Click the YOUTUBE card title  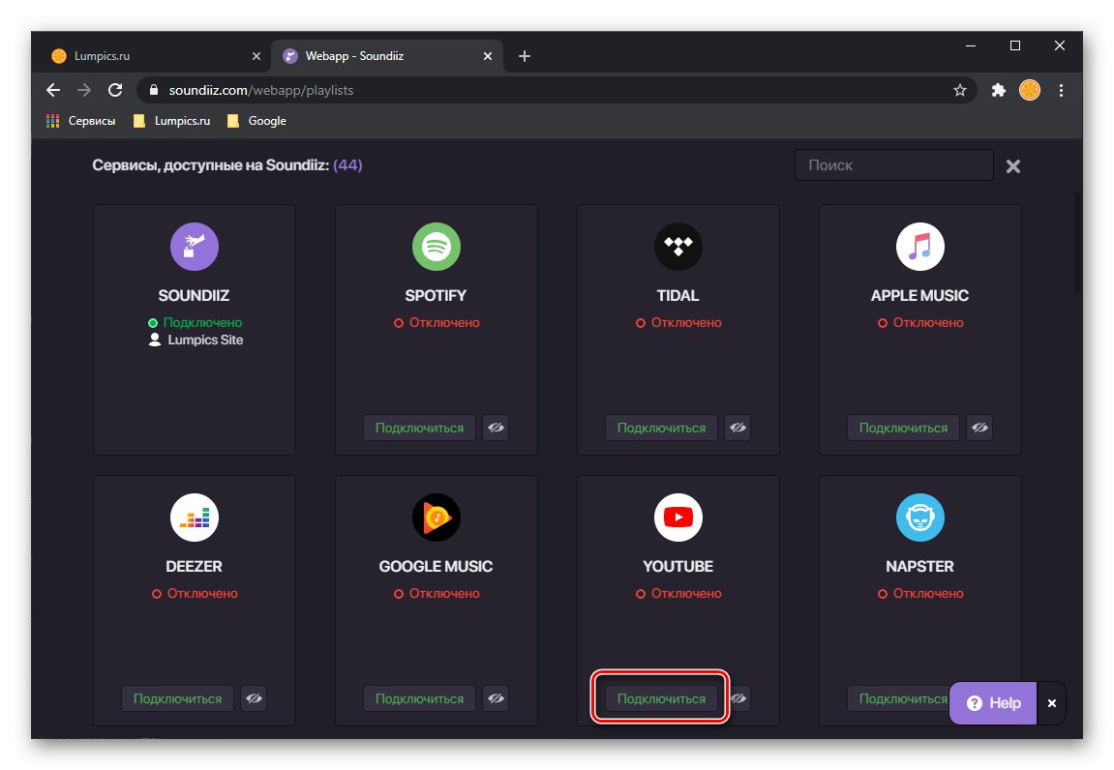[x=677, y=566]
